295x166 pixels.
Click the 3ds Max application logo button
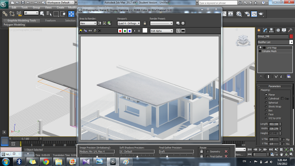(4, 4)
